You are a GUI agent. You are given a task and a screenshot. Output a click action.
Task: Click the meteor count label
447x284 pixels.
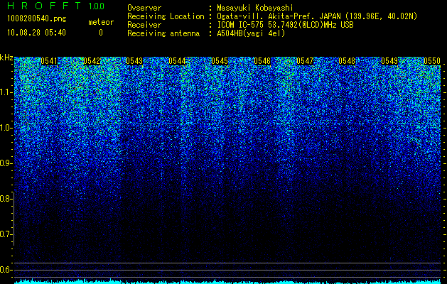pos(101,22)
